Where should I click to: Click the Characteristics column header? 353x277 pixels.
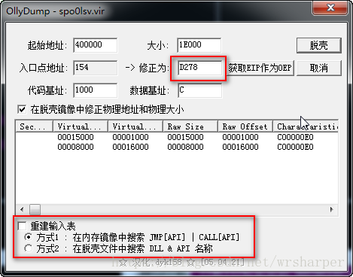(x=306, y=126)
